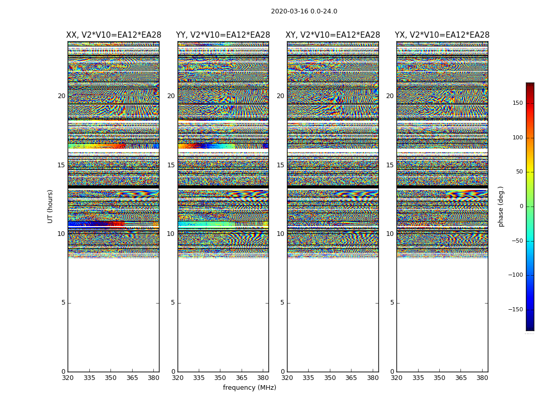Click the fringe pattern in YX near 13 hours
The width and height of the screenshot is (542, 413).
pyautogui.click(x=467, y=194)
